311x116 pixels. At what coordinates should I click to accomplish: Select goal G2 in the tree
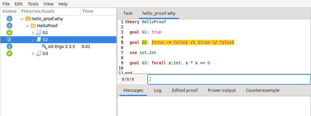(x=58, y=40)
